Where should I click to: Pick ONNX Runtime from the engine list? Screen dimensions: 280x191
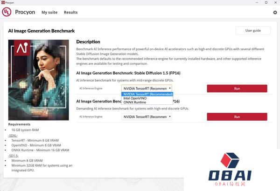point(135,102)
